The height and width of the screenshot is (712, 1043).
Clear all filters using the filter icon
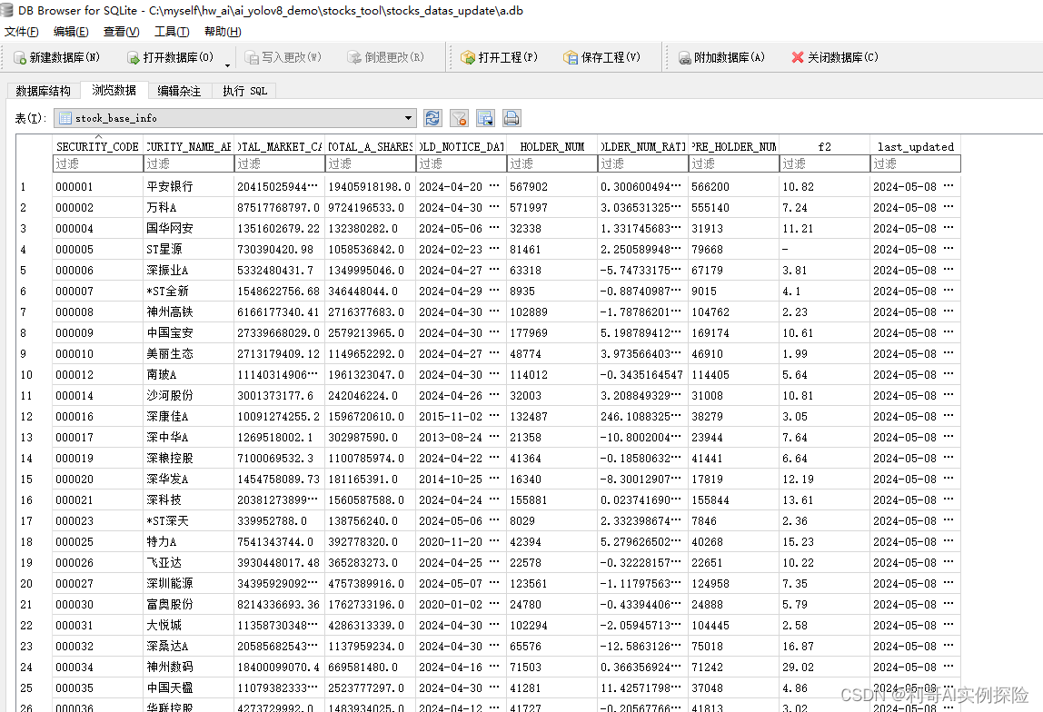tap(459, 118)
